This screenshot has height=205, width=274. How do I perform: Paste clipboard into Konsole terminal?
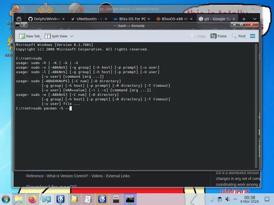[218, 36]
